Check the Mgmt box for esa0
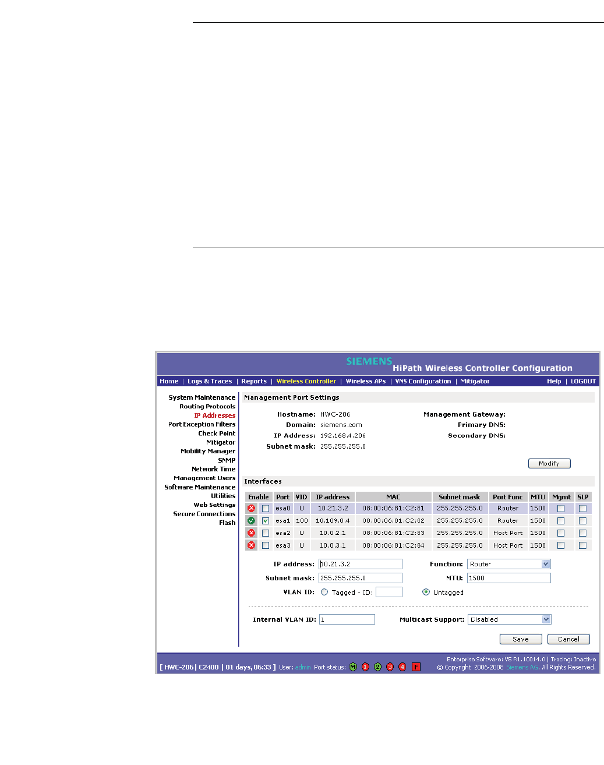 coord(561,509)
